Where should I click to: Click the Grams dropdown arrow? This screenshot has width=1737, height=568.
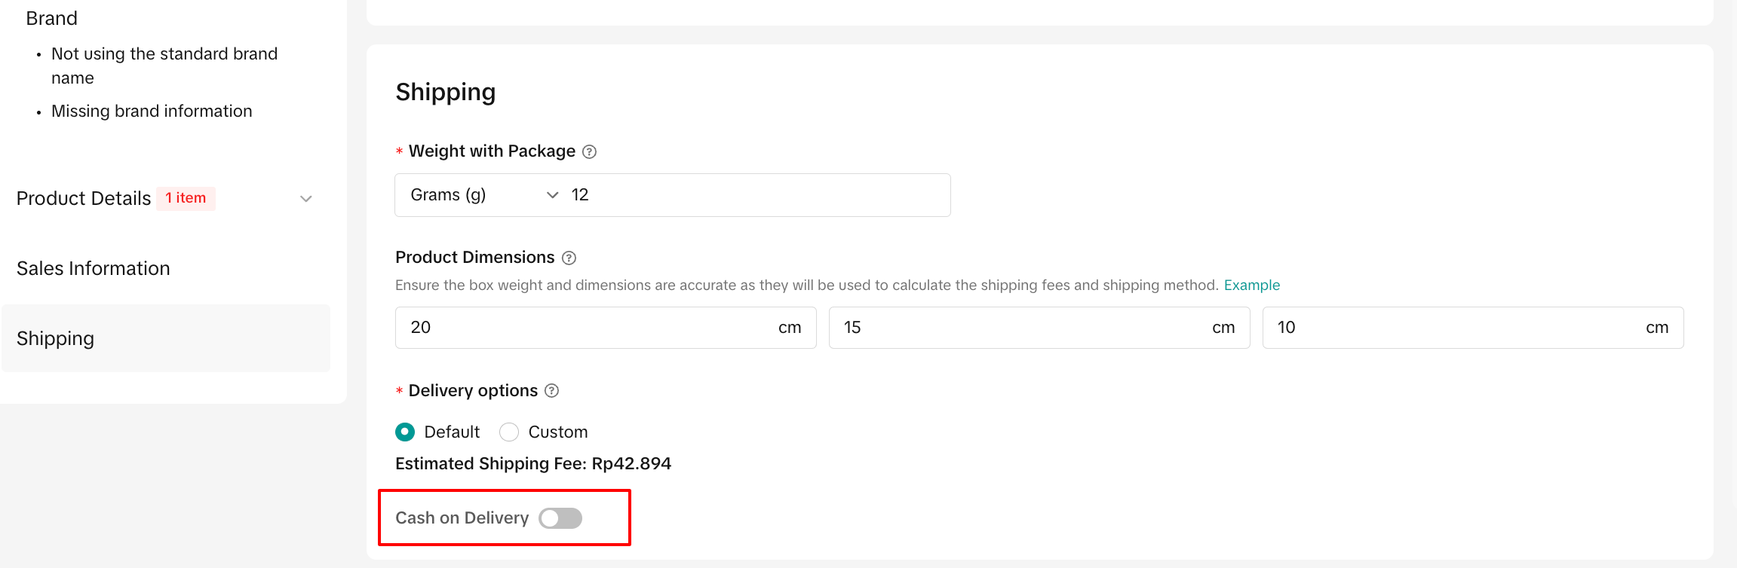(x=552, y=195)
